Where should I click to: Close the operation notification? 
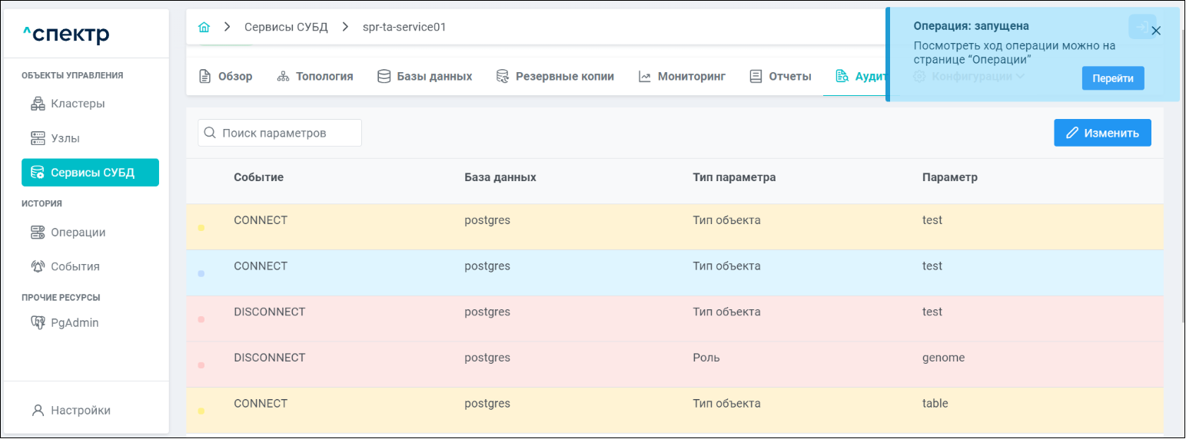click(x=1156, y=31)
